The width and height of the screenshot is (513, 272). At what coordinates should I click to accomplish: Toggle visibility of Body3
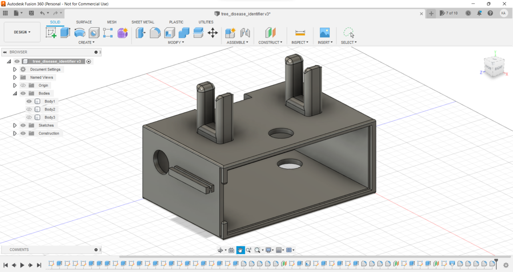(29, 117)
